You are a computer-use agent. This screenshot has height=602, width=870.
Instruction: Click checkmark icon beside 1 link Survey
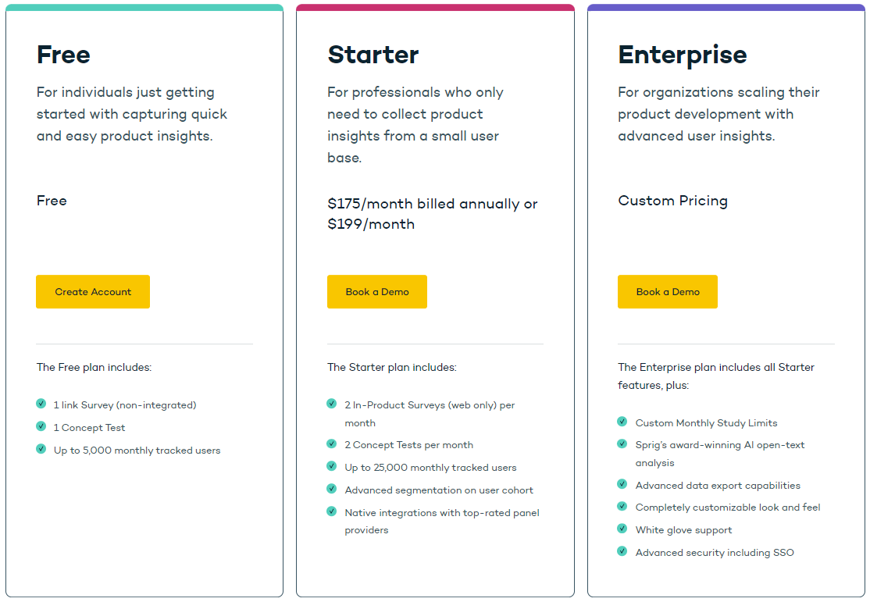pos(41,404)
